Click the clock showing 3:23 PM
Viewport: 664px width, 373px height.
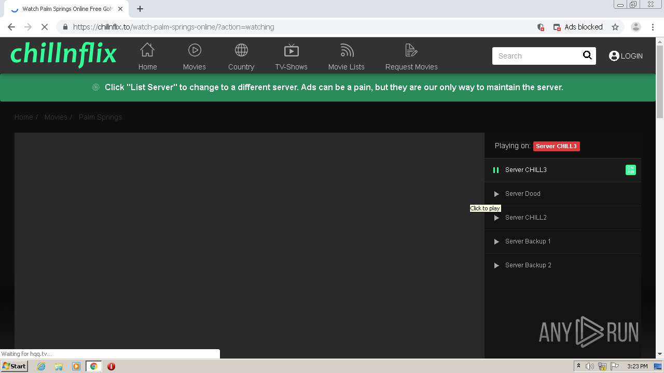(x=637, y=366)
